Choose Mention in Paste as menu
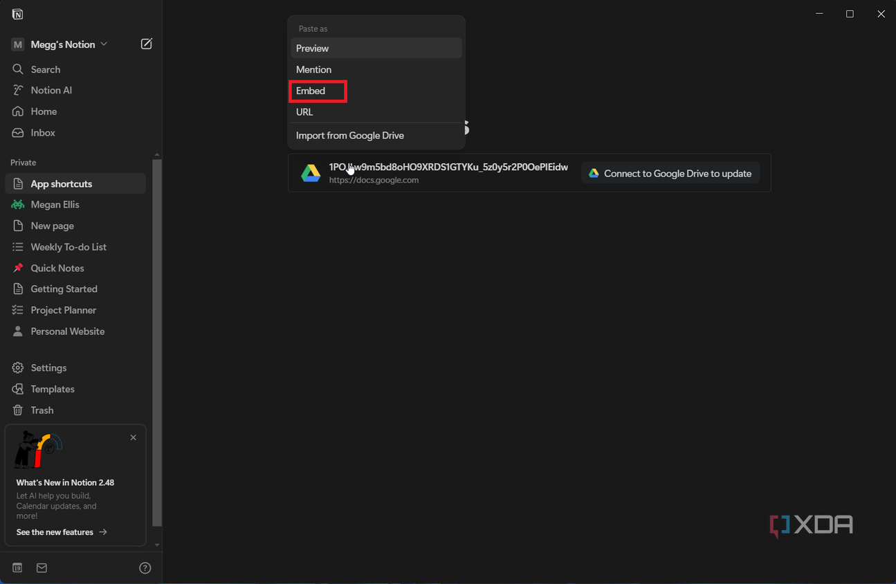 point(376,70)
